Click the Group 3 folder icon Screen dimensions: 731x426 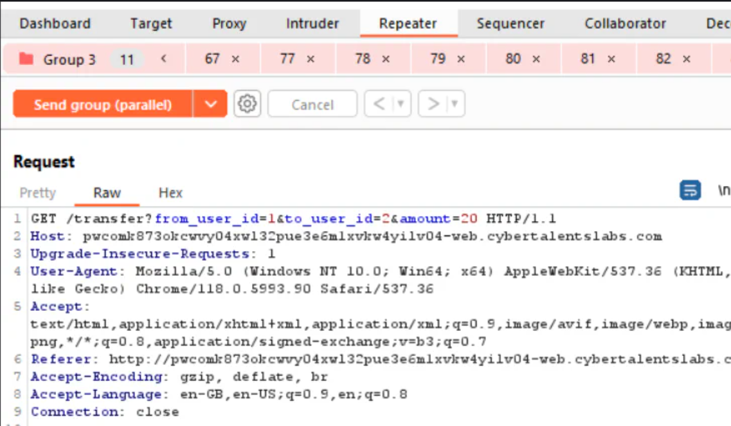click(26, 59)
